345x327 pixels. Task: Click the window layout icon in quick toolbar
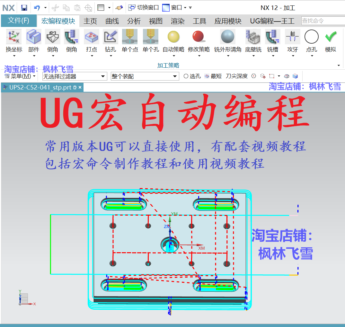pos(101,8)
